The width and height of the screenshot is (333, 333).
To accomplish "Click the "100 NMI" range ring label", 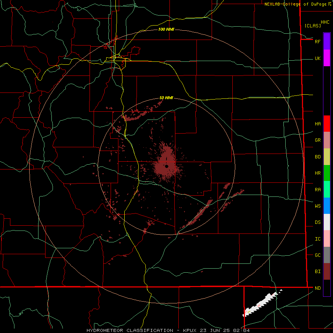I will [x=166, y=29].
